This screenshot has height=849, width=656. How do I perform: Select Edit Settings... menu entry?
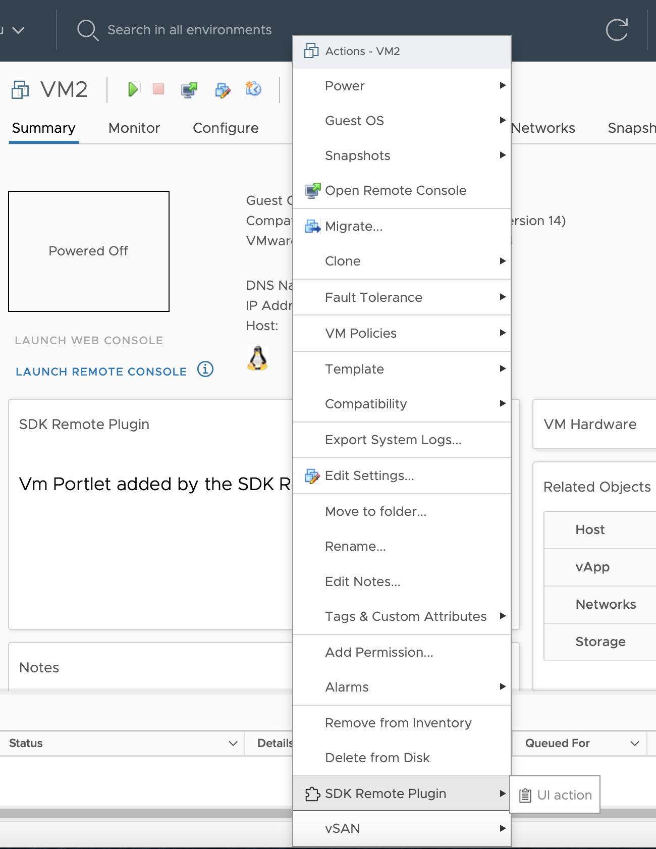tap(402, 475)
